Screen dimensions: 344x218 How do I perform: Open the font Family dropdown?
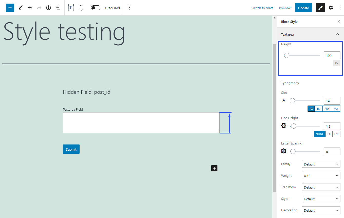coord(321,164)
